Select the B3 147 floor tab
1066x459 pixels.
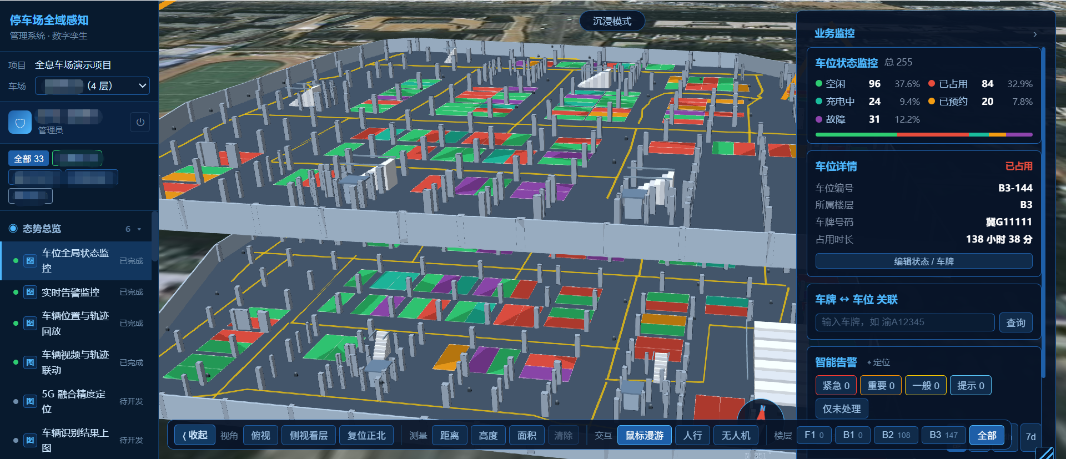944,435
